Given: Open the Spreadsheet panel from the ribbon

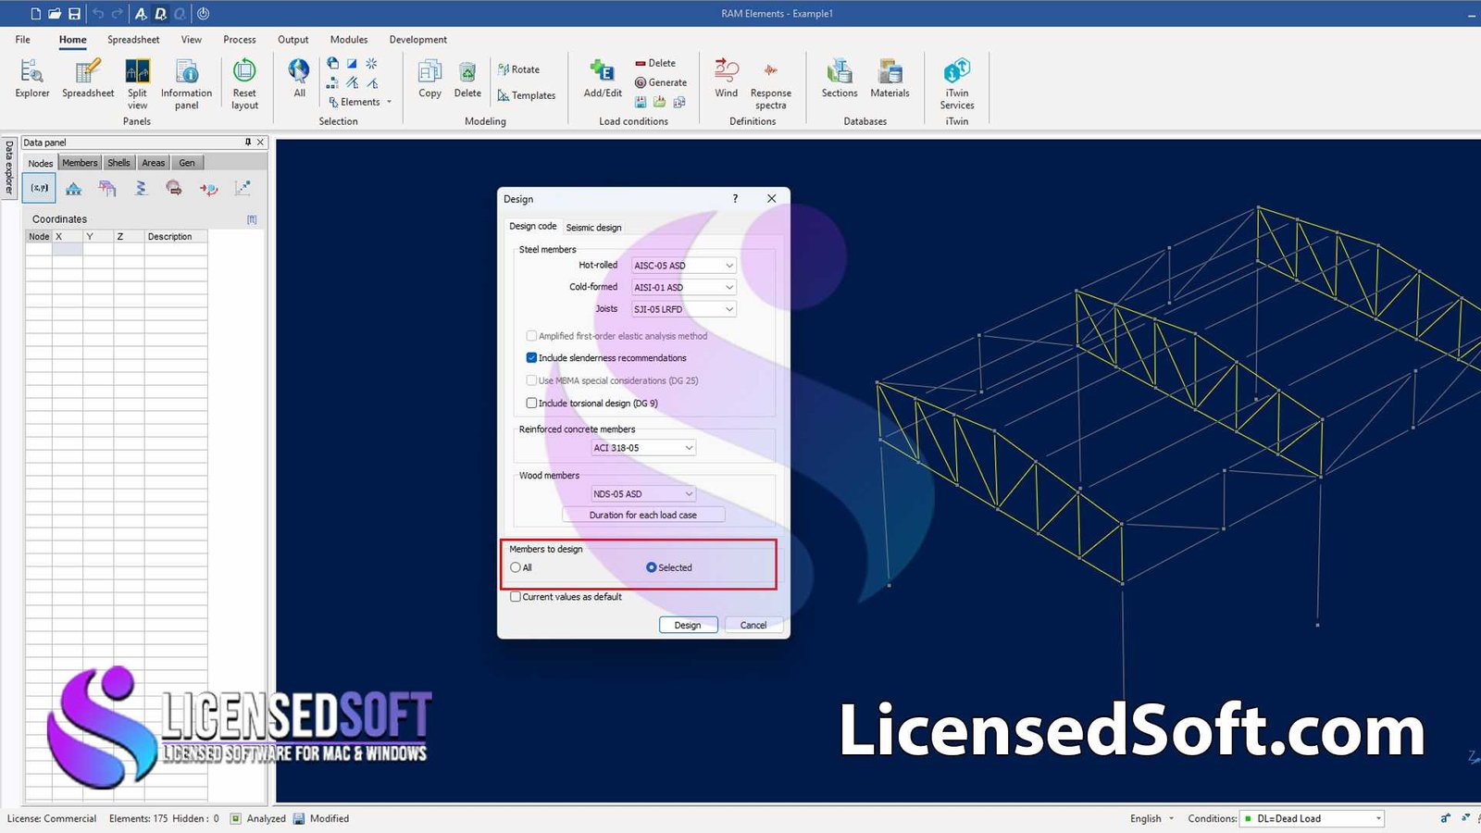Looking at the screenshot, I should click(88, 79).
